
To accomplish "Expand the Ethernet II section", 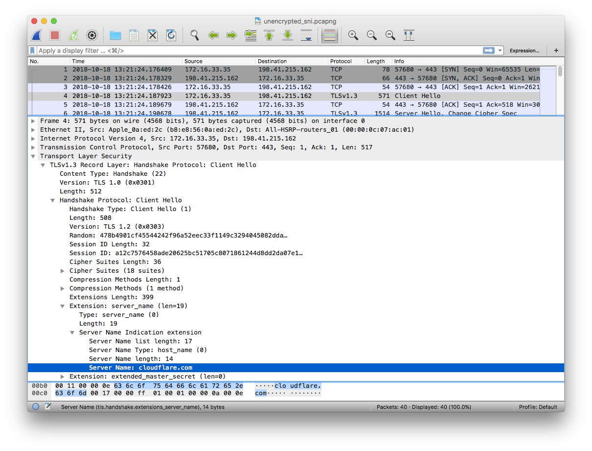I will click(x=33, y=130).
